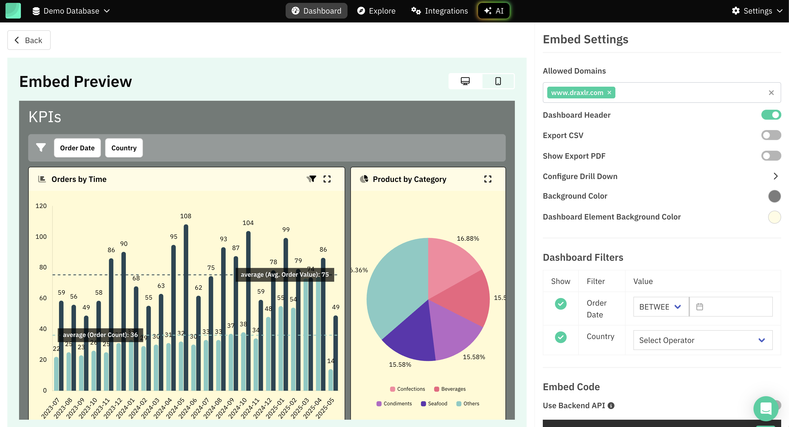Open Country Select Operator dropdown
Screen dimensions: 789x427
(703, 340)
